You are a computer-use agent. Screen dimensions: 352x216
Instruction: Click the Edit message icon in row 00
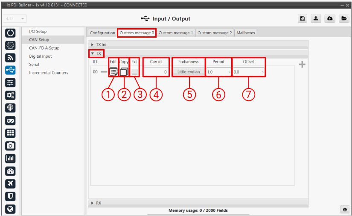113,72
